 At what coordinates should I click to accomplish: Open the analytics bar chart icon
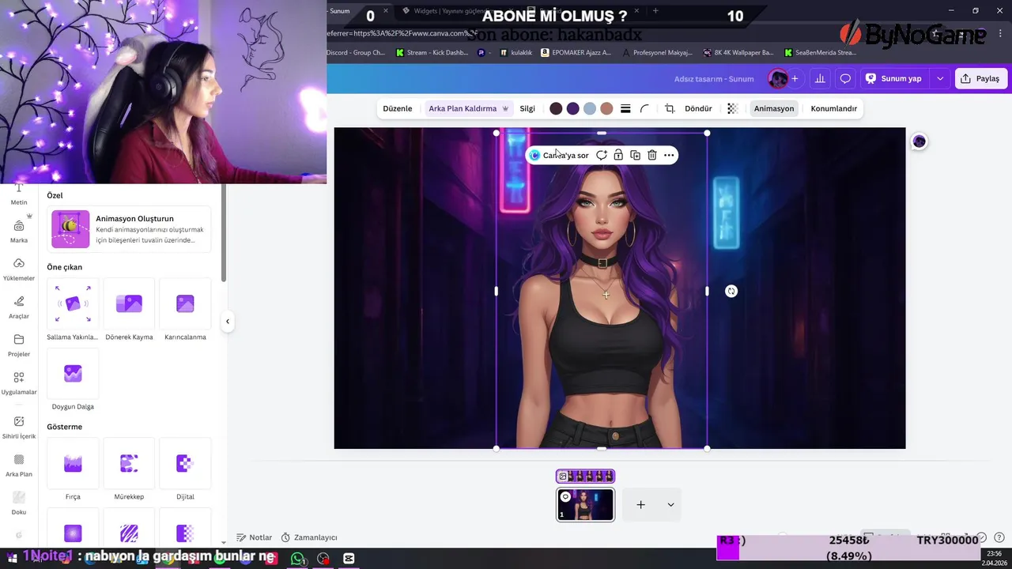pyautogui.click(x=820, y=78)
